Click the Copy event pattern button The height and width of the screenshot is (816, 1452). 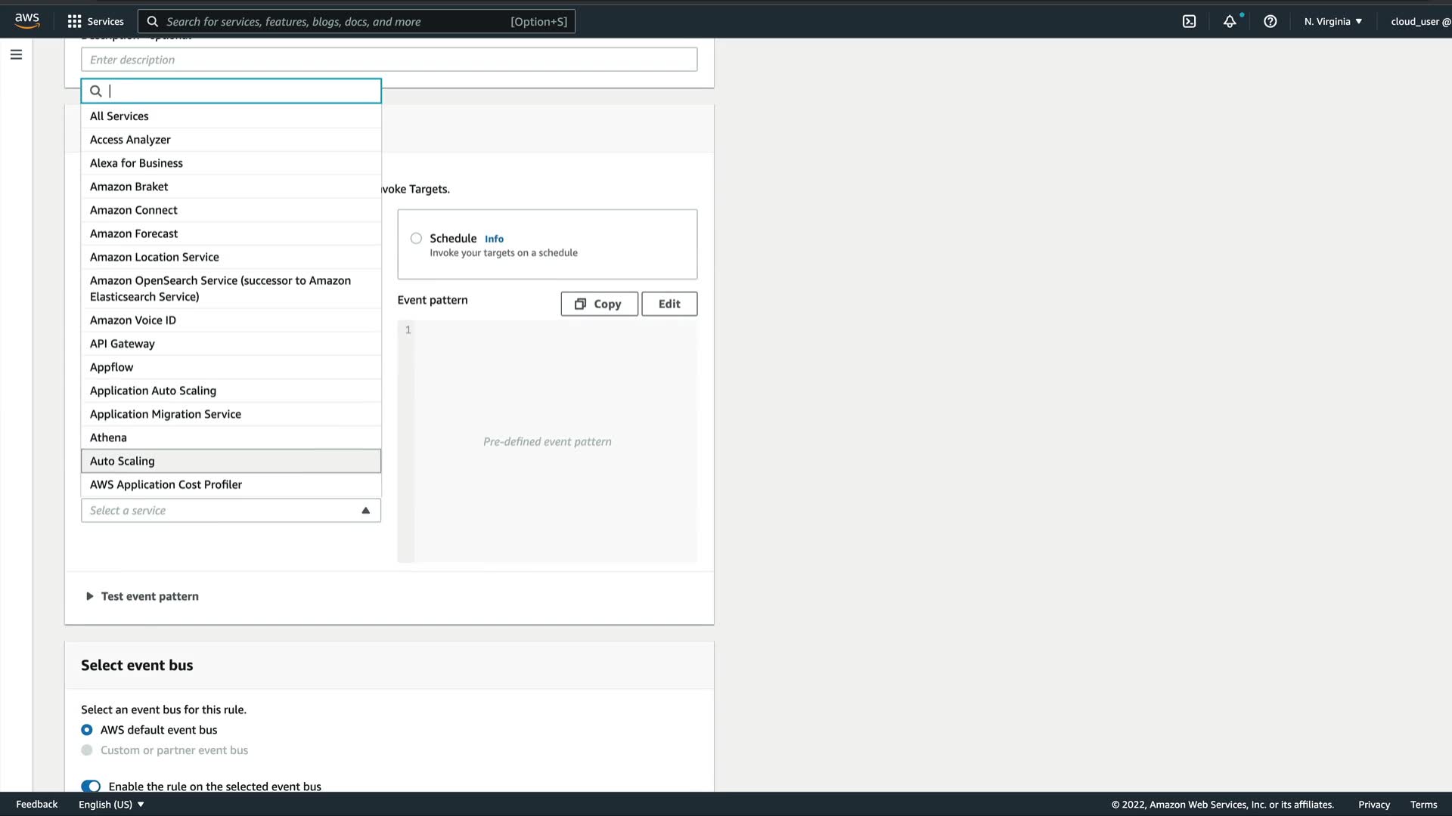coord(599,304)
